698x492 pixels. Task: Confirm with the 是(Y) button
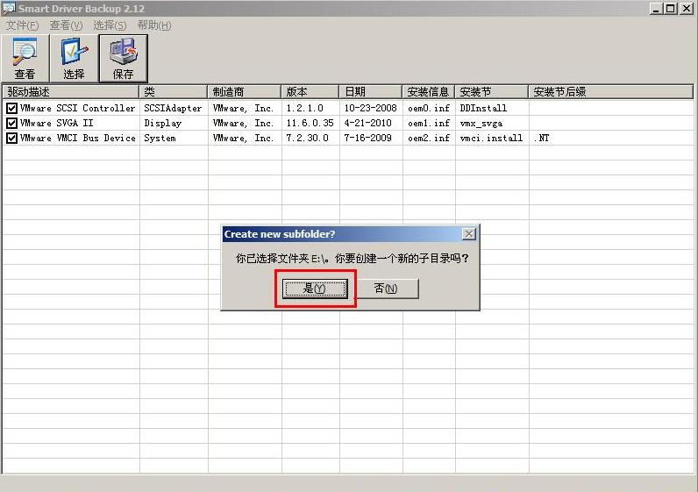315,289
